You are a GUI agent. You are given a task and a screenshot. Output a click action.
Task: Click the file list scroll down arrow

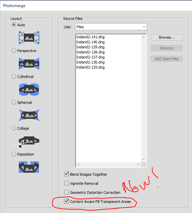144,159
